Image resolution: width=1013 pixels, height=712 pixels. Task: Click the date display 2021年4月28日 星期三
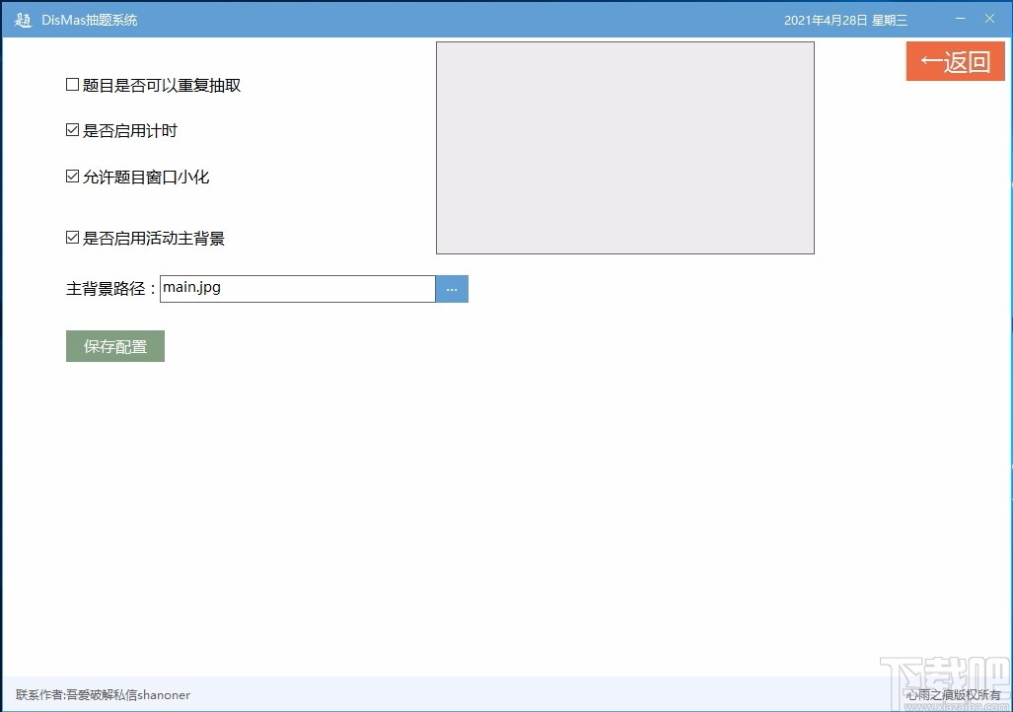(845, 19)
